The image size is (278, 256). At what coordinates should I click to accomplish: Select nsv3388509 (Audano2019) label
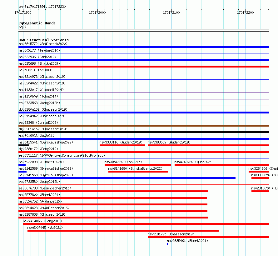click(x=169, y=142)
